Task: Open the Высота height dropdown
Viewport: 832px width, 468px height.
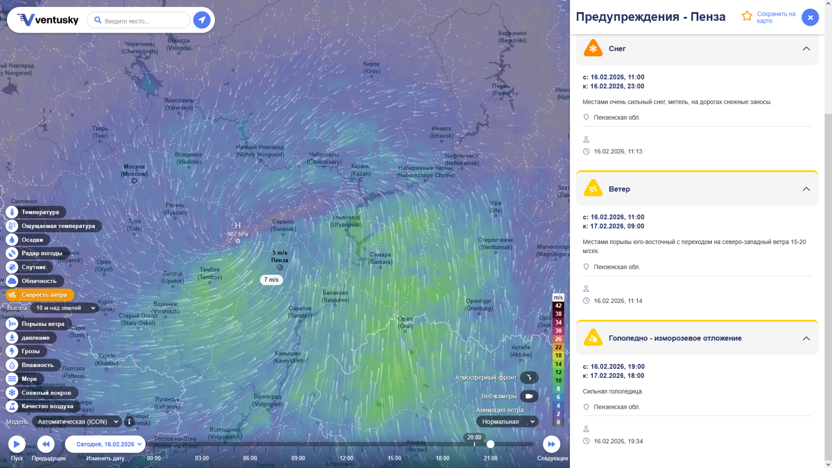Action: [65, 308]
